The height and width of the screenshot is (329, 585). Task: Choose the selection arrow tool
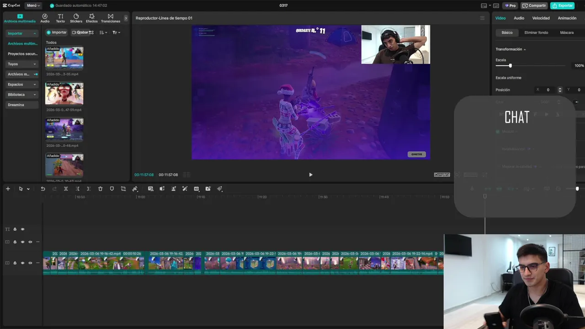[x=21, y=189]
